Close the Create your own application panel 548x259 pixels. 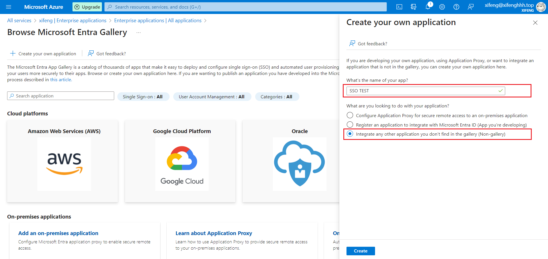pos(535,23)
